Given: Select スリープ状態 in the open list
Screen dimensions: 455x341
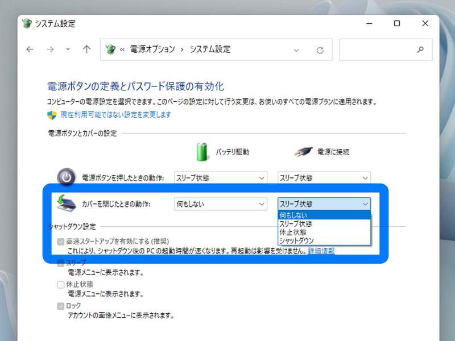Looking at the screenshot, I should (324, 223).
